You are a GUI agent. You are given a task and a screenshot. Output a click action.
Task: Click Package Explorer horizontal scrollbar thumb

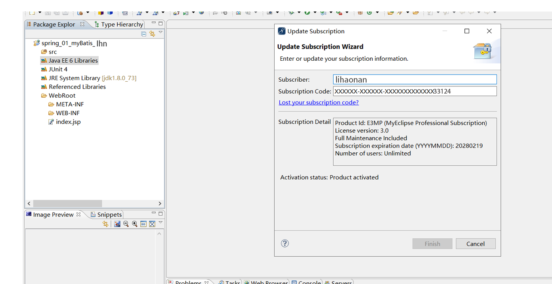pos(67,203)
